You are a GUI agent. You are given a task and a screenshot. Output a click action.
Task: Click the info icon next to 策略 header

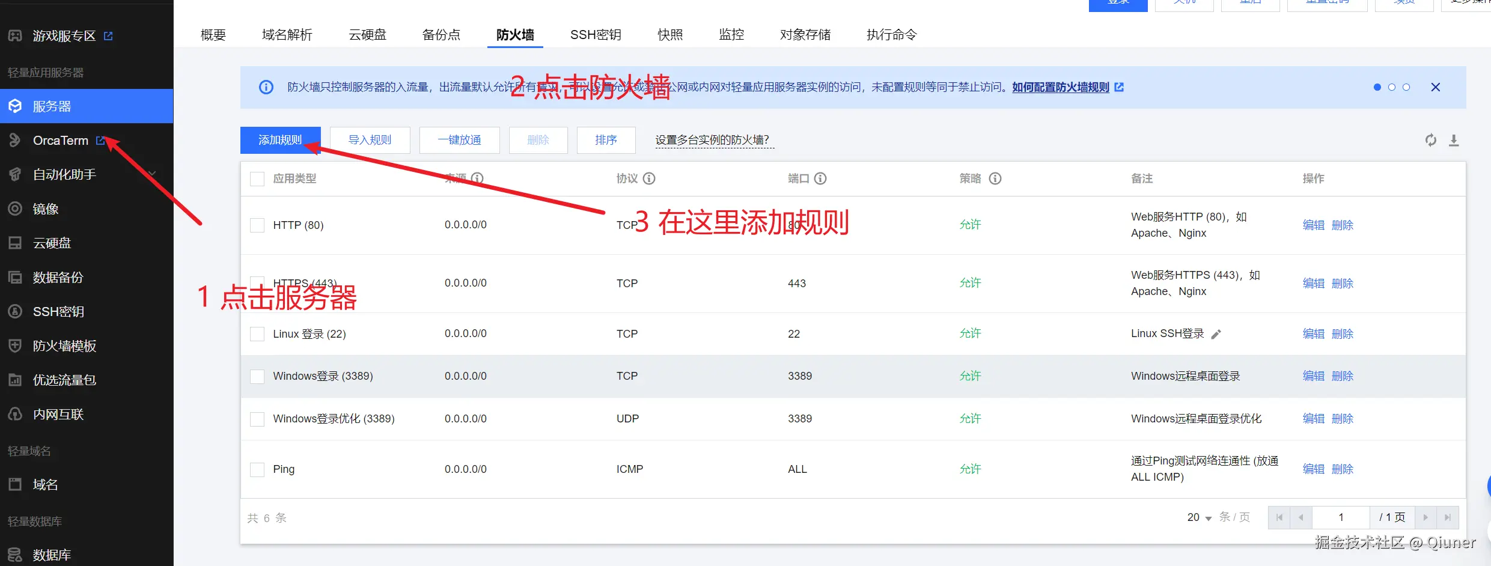pyautogui.click(x=995, y=178)
